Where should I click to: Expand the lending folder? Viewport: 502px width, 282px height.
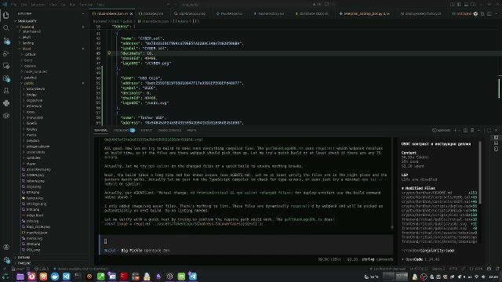coord(28,43)
